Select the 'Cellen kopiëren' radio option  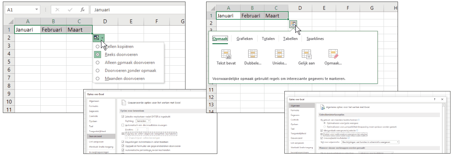pyautogui.click(x=97, y=47)
